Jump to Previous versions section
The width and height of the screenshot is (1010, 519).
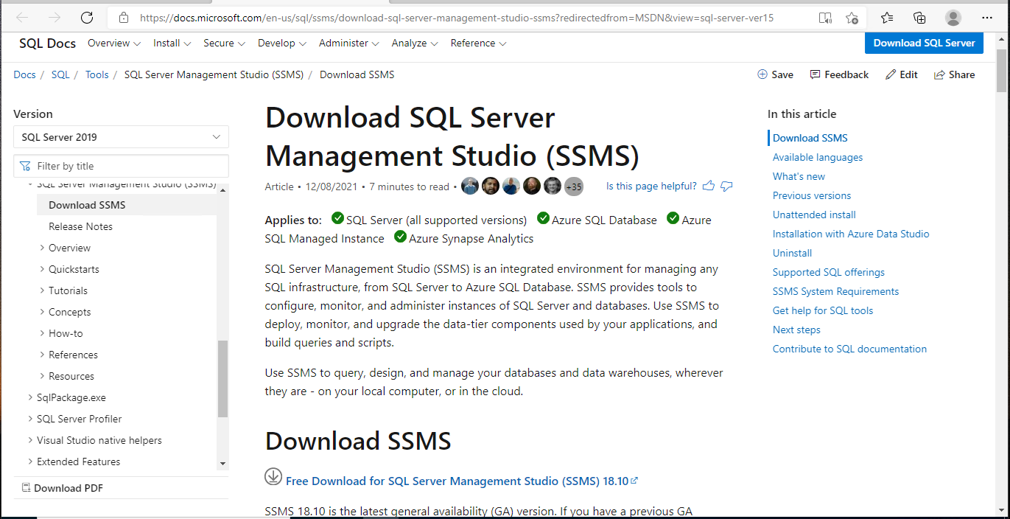click(812, 195)
